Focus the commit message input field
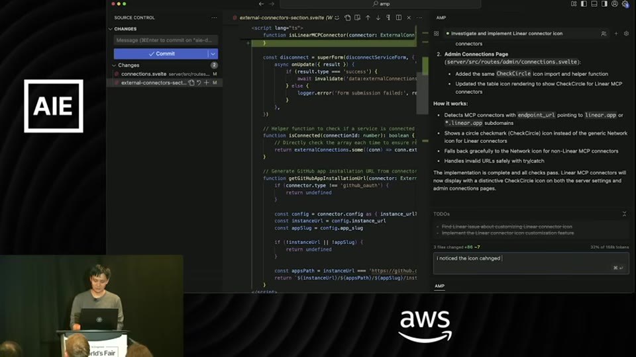 pyautogui.click(x=166, y=40)
